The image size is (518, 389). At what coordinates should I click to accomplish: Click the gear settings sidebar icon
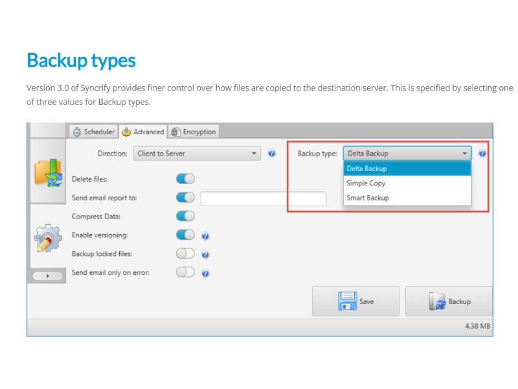[48, 238]
